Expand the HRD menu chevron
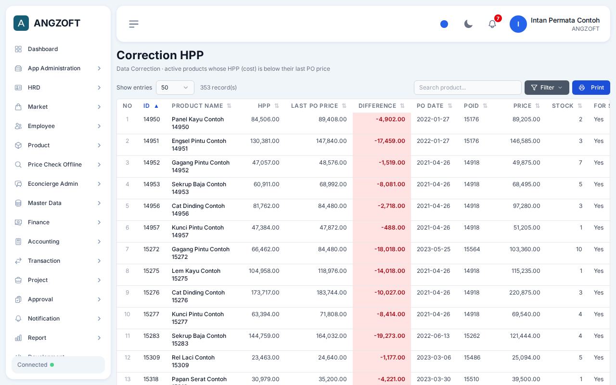This screenshot has width=616, height=385. click(99, 88)
